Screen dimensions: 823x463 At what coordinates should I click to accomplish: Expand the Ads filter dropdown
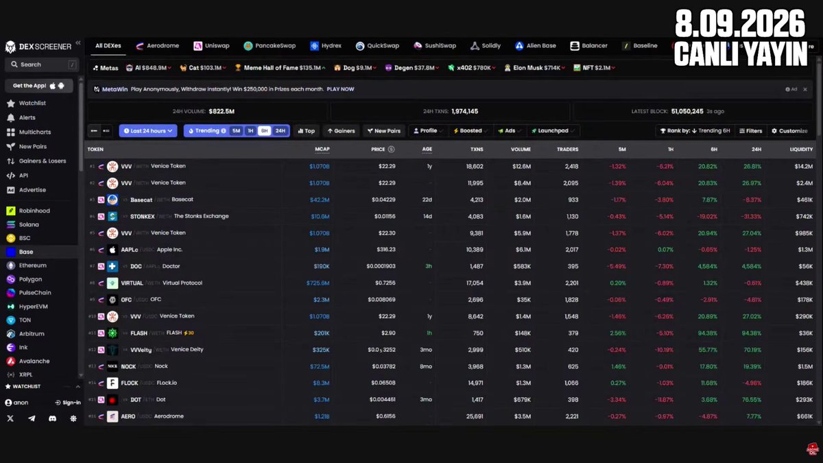coord(509,131)
